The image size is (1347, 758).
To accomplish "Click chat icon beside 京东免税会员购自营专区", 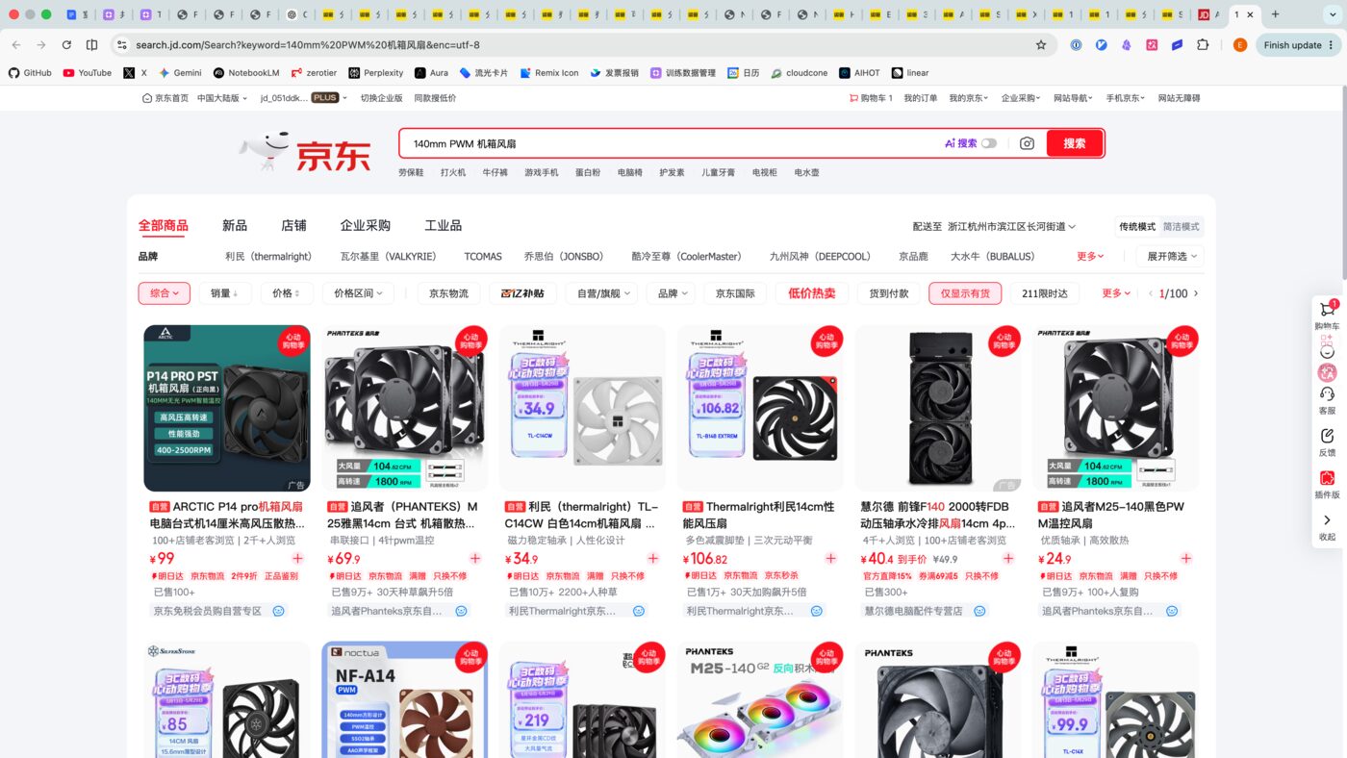I will (279, 611).
